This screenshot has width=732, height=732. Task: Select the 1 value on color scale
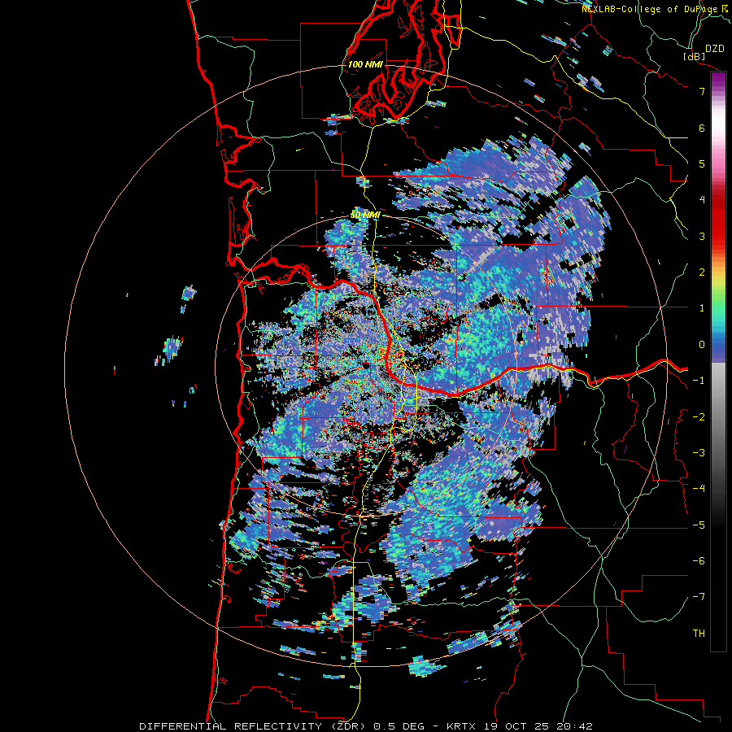click(702, 307)
